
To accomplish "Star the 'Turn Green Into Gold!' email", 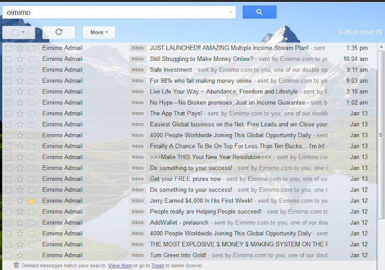I will tap(20, 255).
